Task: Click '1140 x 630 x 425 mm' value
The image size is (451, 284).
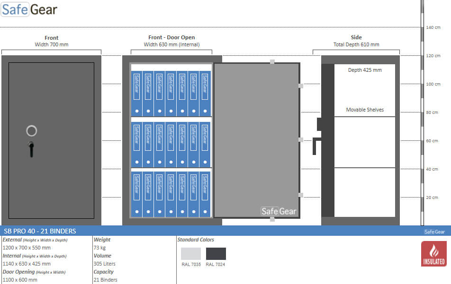Action: click(27, 264)
